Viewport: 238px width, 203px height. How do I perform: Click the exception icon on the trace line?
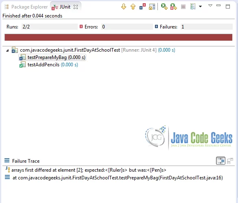[8, 170]
